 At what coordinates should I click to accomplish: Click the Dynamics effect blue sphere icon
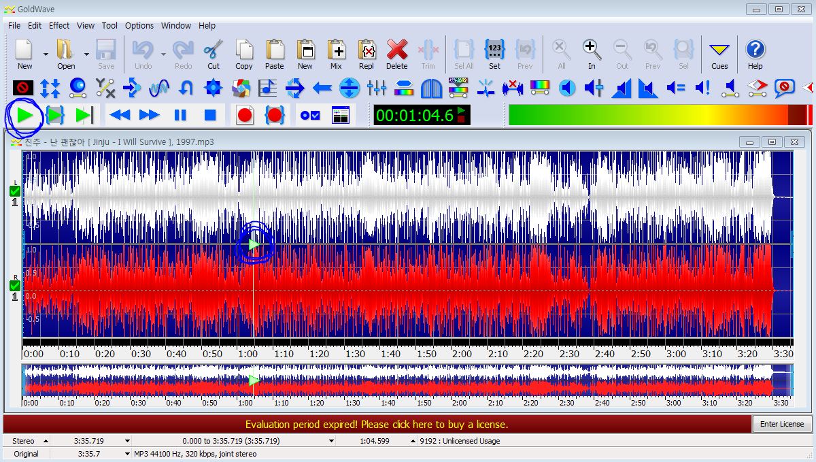pos(78,88)
